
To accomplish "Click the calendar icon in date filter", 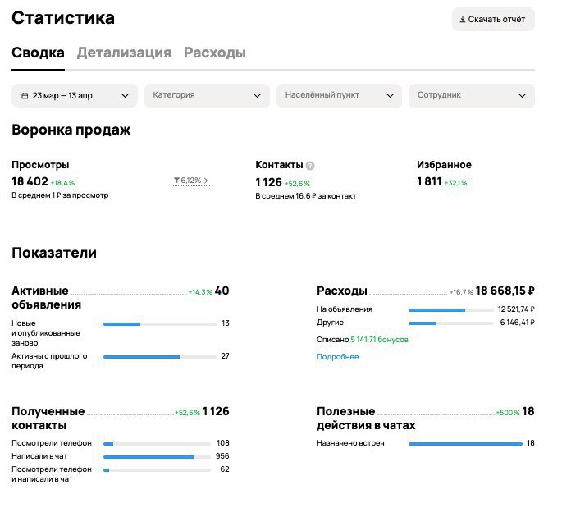I will click(x=25, y=96).
